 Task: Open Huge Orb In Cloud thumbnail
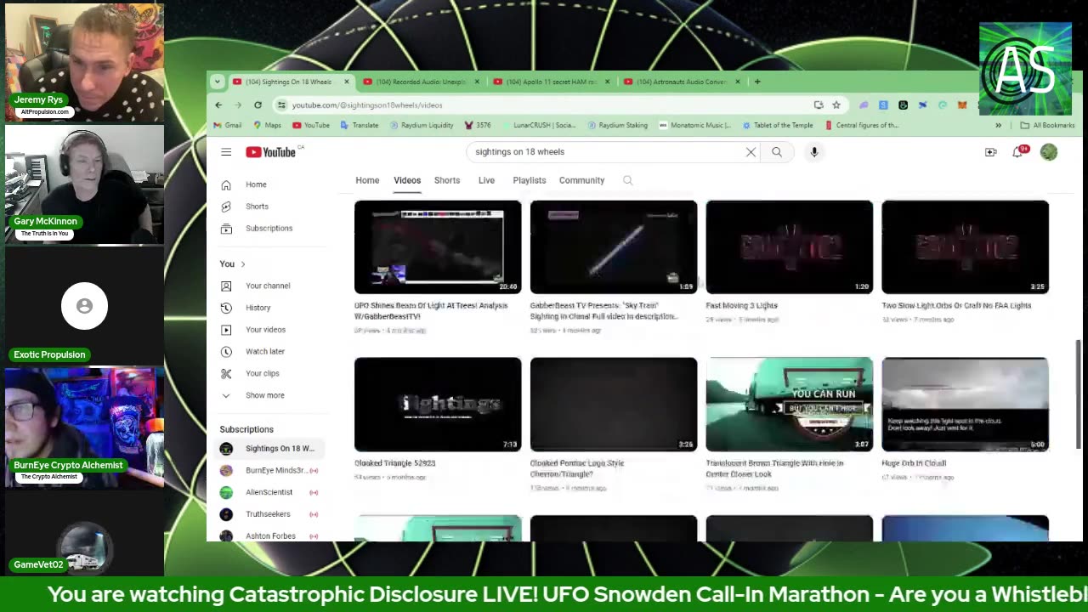click(x=966, y=405)
